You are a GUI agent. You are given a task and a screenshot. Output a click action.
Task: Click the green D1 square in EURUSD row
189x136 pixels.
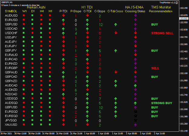point(32,20)
